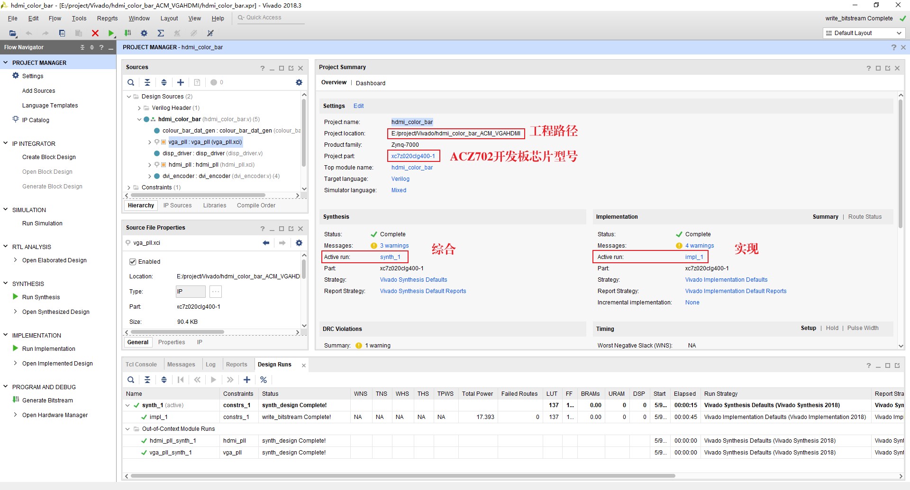Open the Tools menu

pos(79,18)
